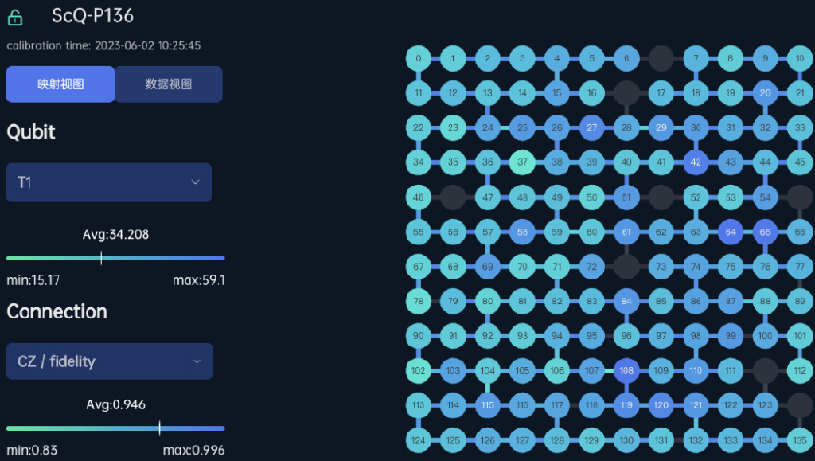
Task: Expand the Qubit T1 dropdown
Action: [x=109, y=183]
